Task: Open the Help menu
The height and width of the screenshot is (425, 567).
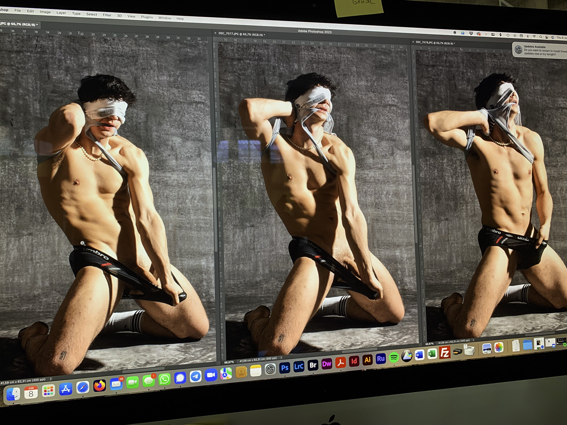Action: [x=180, y=18]
